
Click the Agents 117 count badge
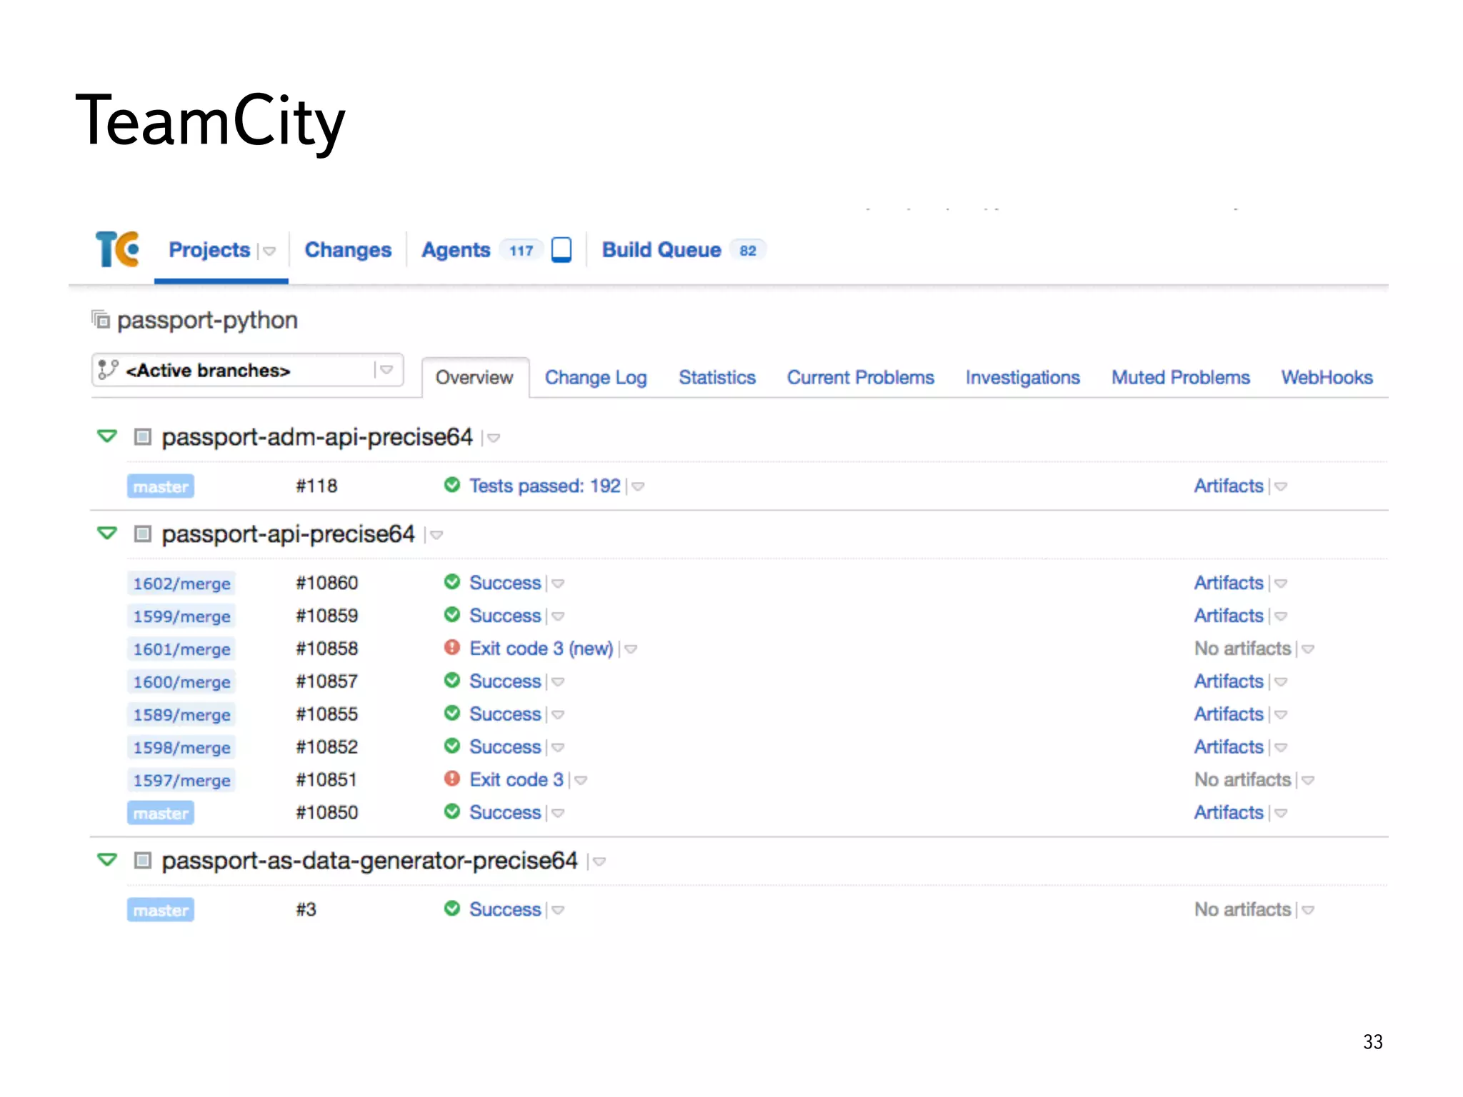pos(521,251)
